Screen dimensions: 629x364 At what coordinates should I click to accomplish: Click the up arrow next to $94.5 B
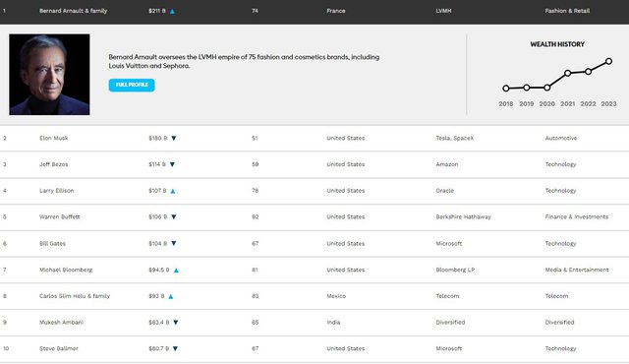[176, 271]
